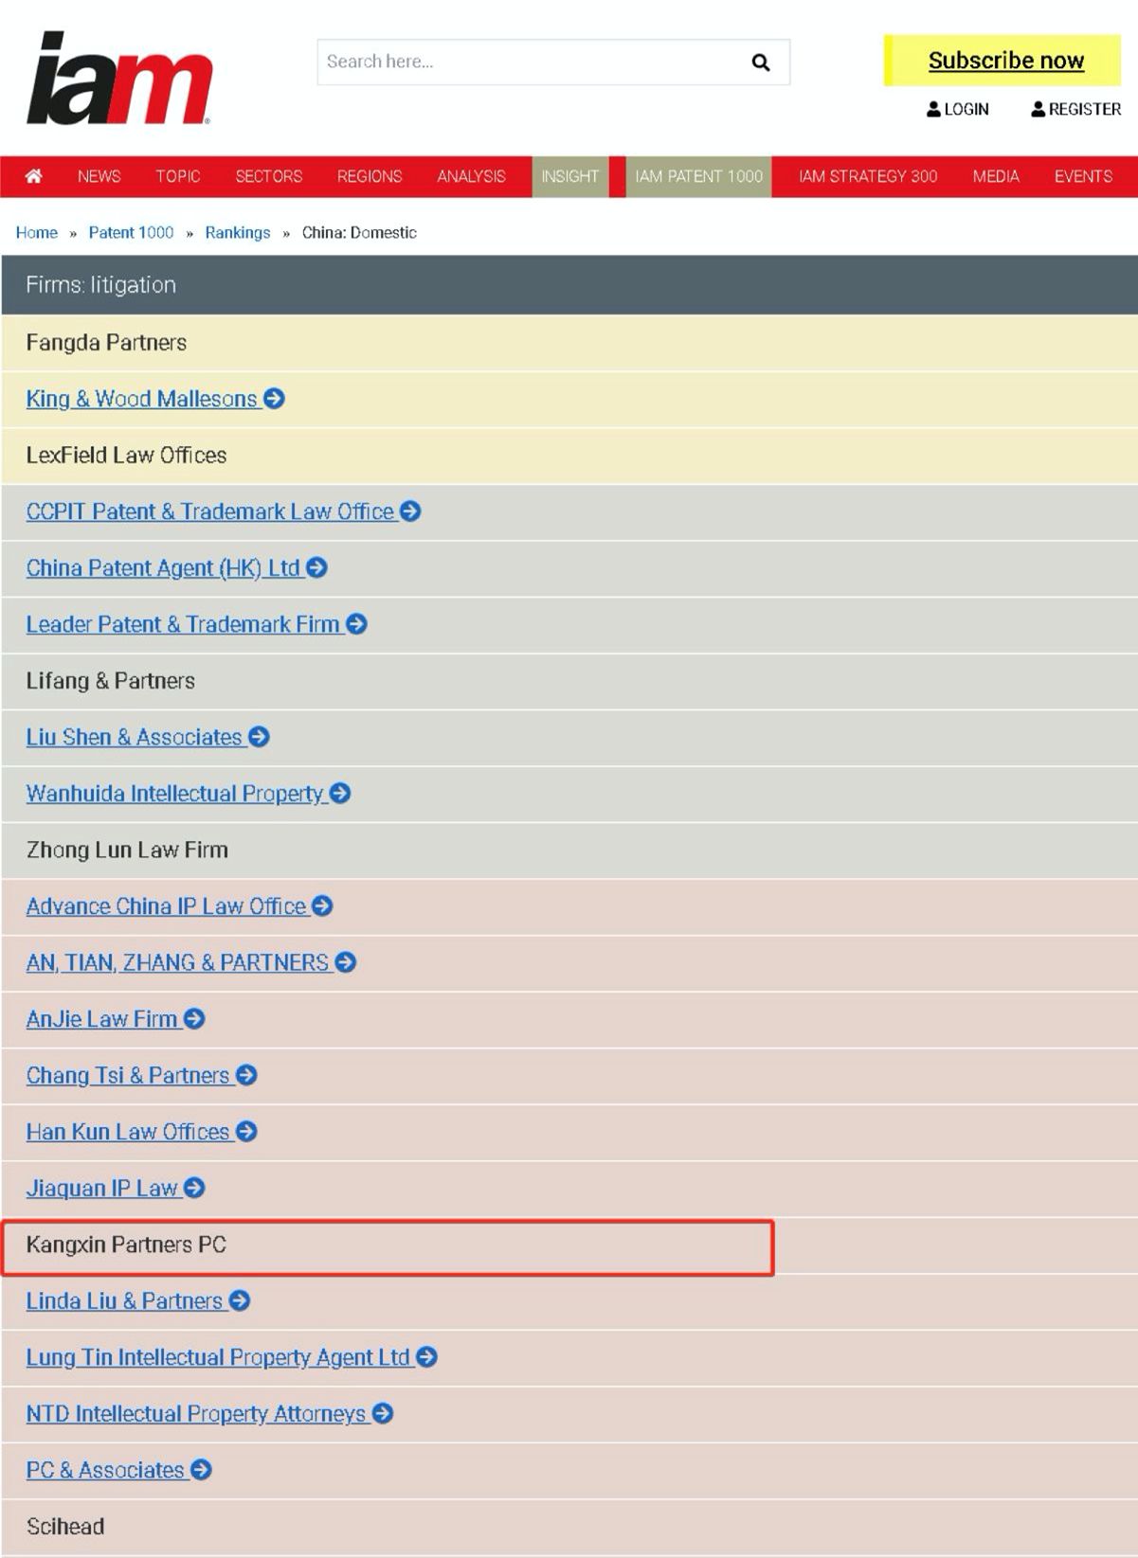Image resolution: width=1138 pixels, height=1558 pixels.
Task: Open the IAM PATENT 1000 tab
Action: 698,176
